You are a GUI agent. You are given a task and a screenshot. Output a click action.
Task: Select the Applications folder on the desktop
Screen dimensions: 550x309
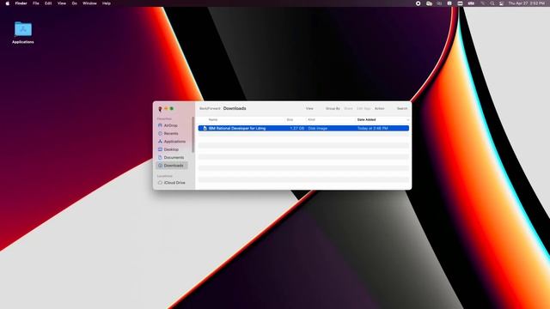[23, 33]
